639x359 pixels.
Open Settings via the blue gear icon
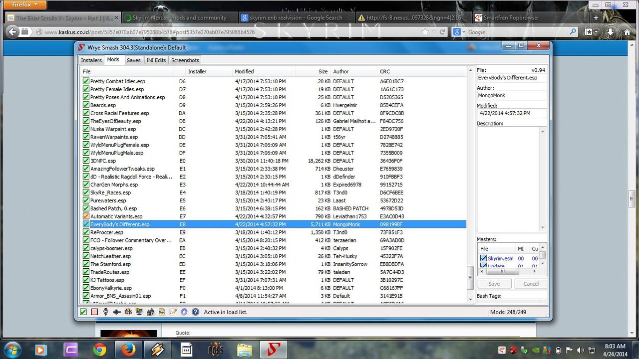(184, 312)
